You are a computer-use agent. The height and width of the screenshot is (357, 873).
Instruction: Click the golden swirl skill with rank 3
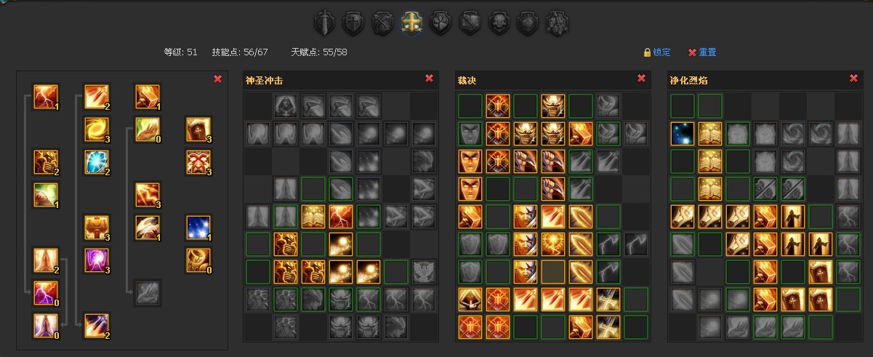tap(97, 129)
